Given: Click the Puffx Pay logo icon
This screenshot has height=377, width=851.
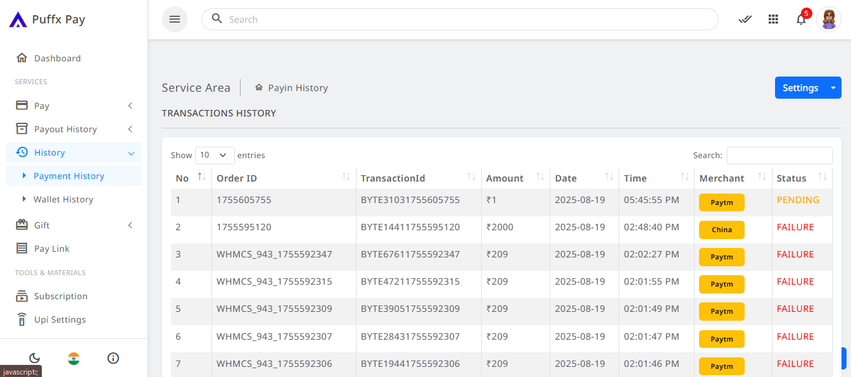Looking at the screenshot, I should pos(18,20).
